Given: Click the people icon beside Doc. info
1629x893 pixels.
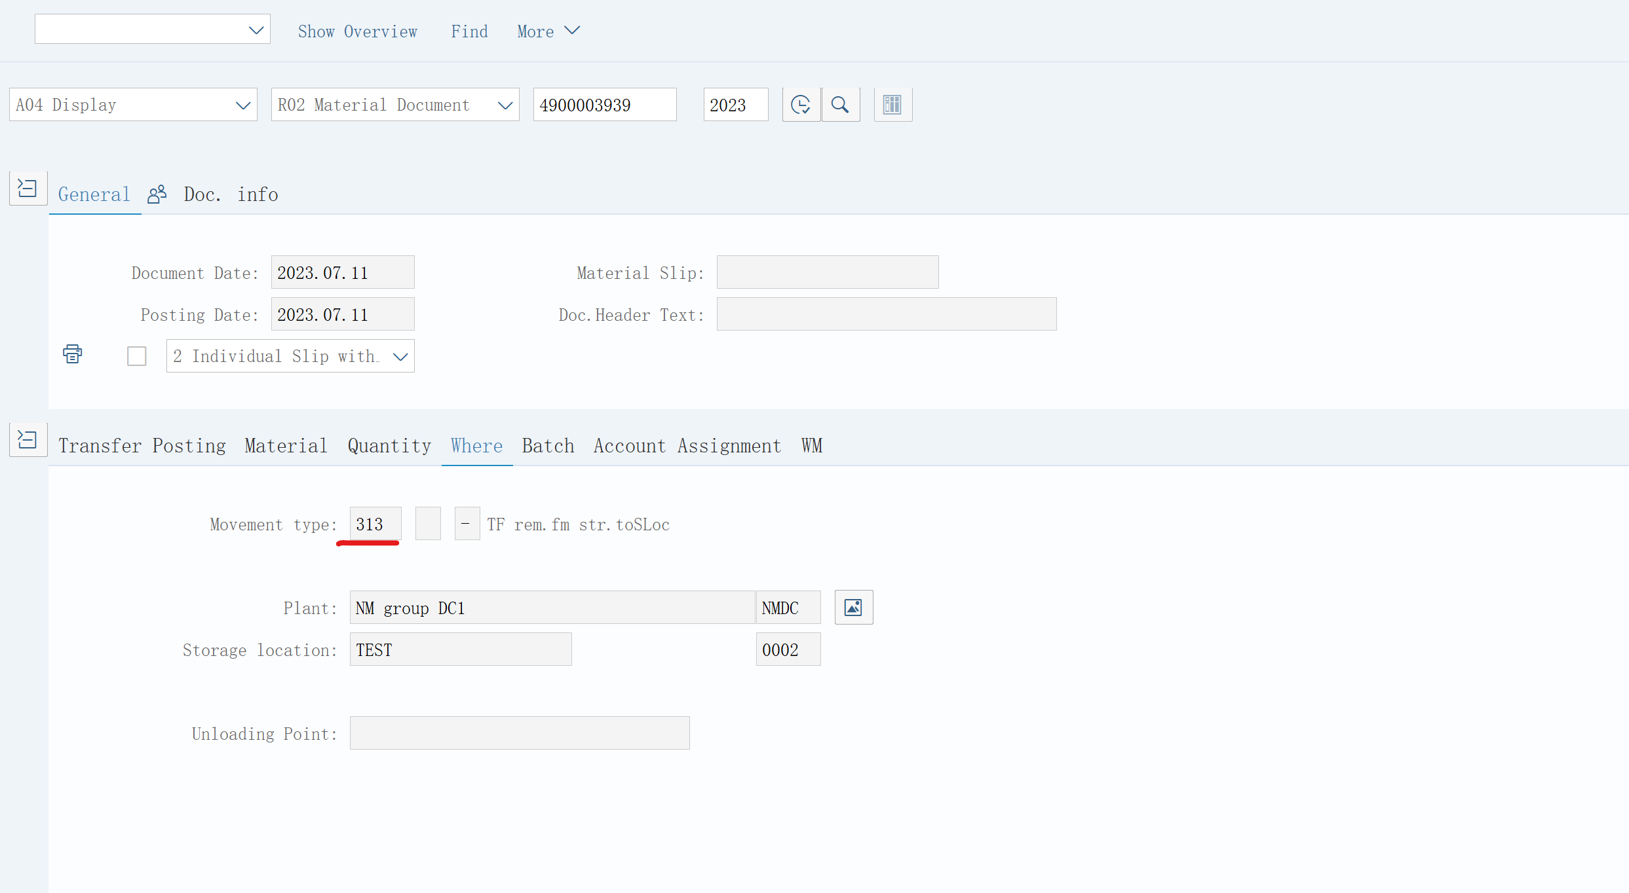Looking at the screenshot, I should point(157,194).
